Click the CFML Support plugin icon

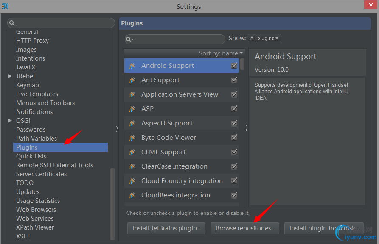(x=132, y=152)
